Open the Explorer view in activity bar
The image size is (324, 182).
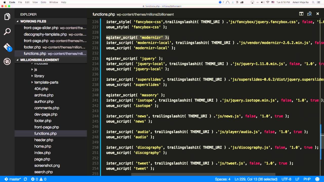7,17
